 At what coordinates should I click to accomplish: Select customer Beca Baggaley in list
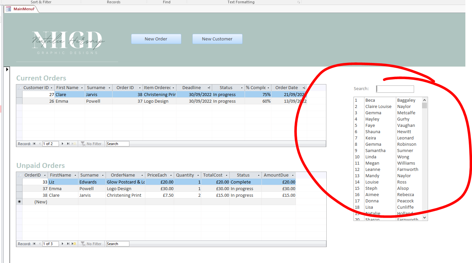(388, 100)
